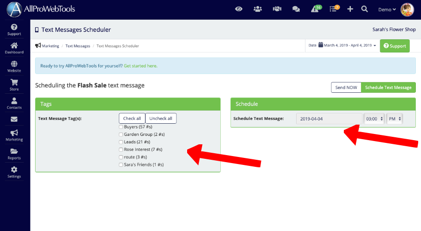Open the users group icon in top bar
This screenshot has height=231, width=421.
258,9
